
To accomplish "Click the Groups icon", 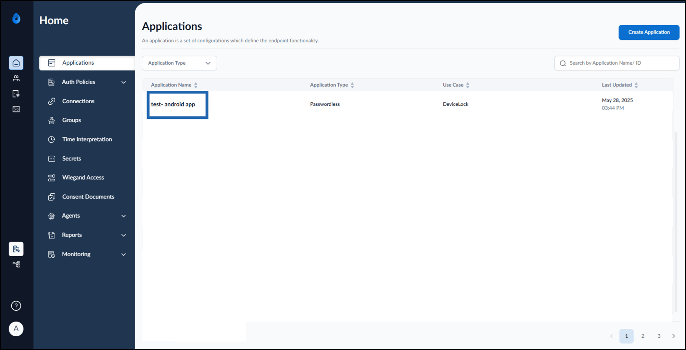I will pos(52,120).
